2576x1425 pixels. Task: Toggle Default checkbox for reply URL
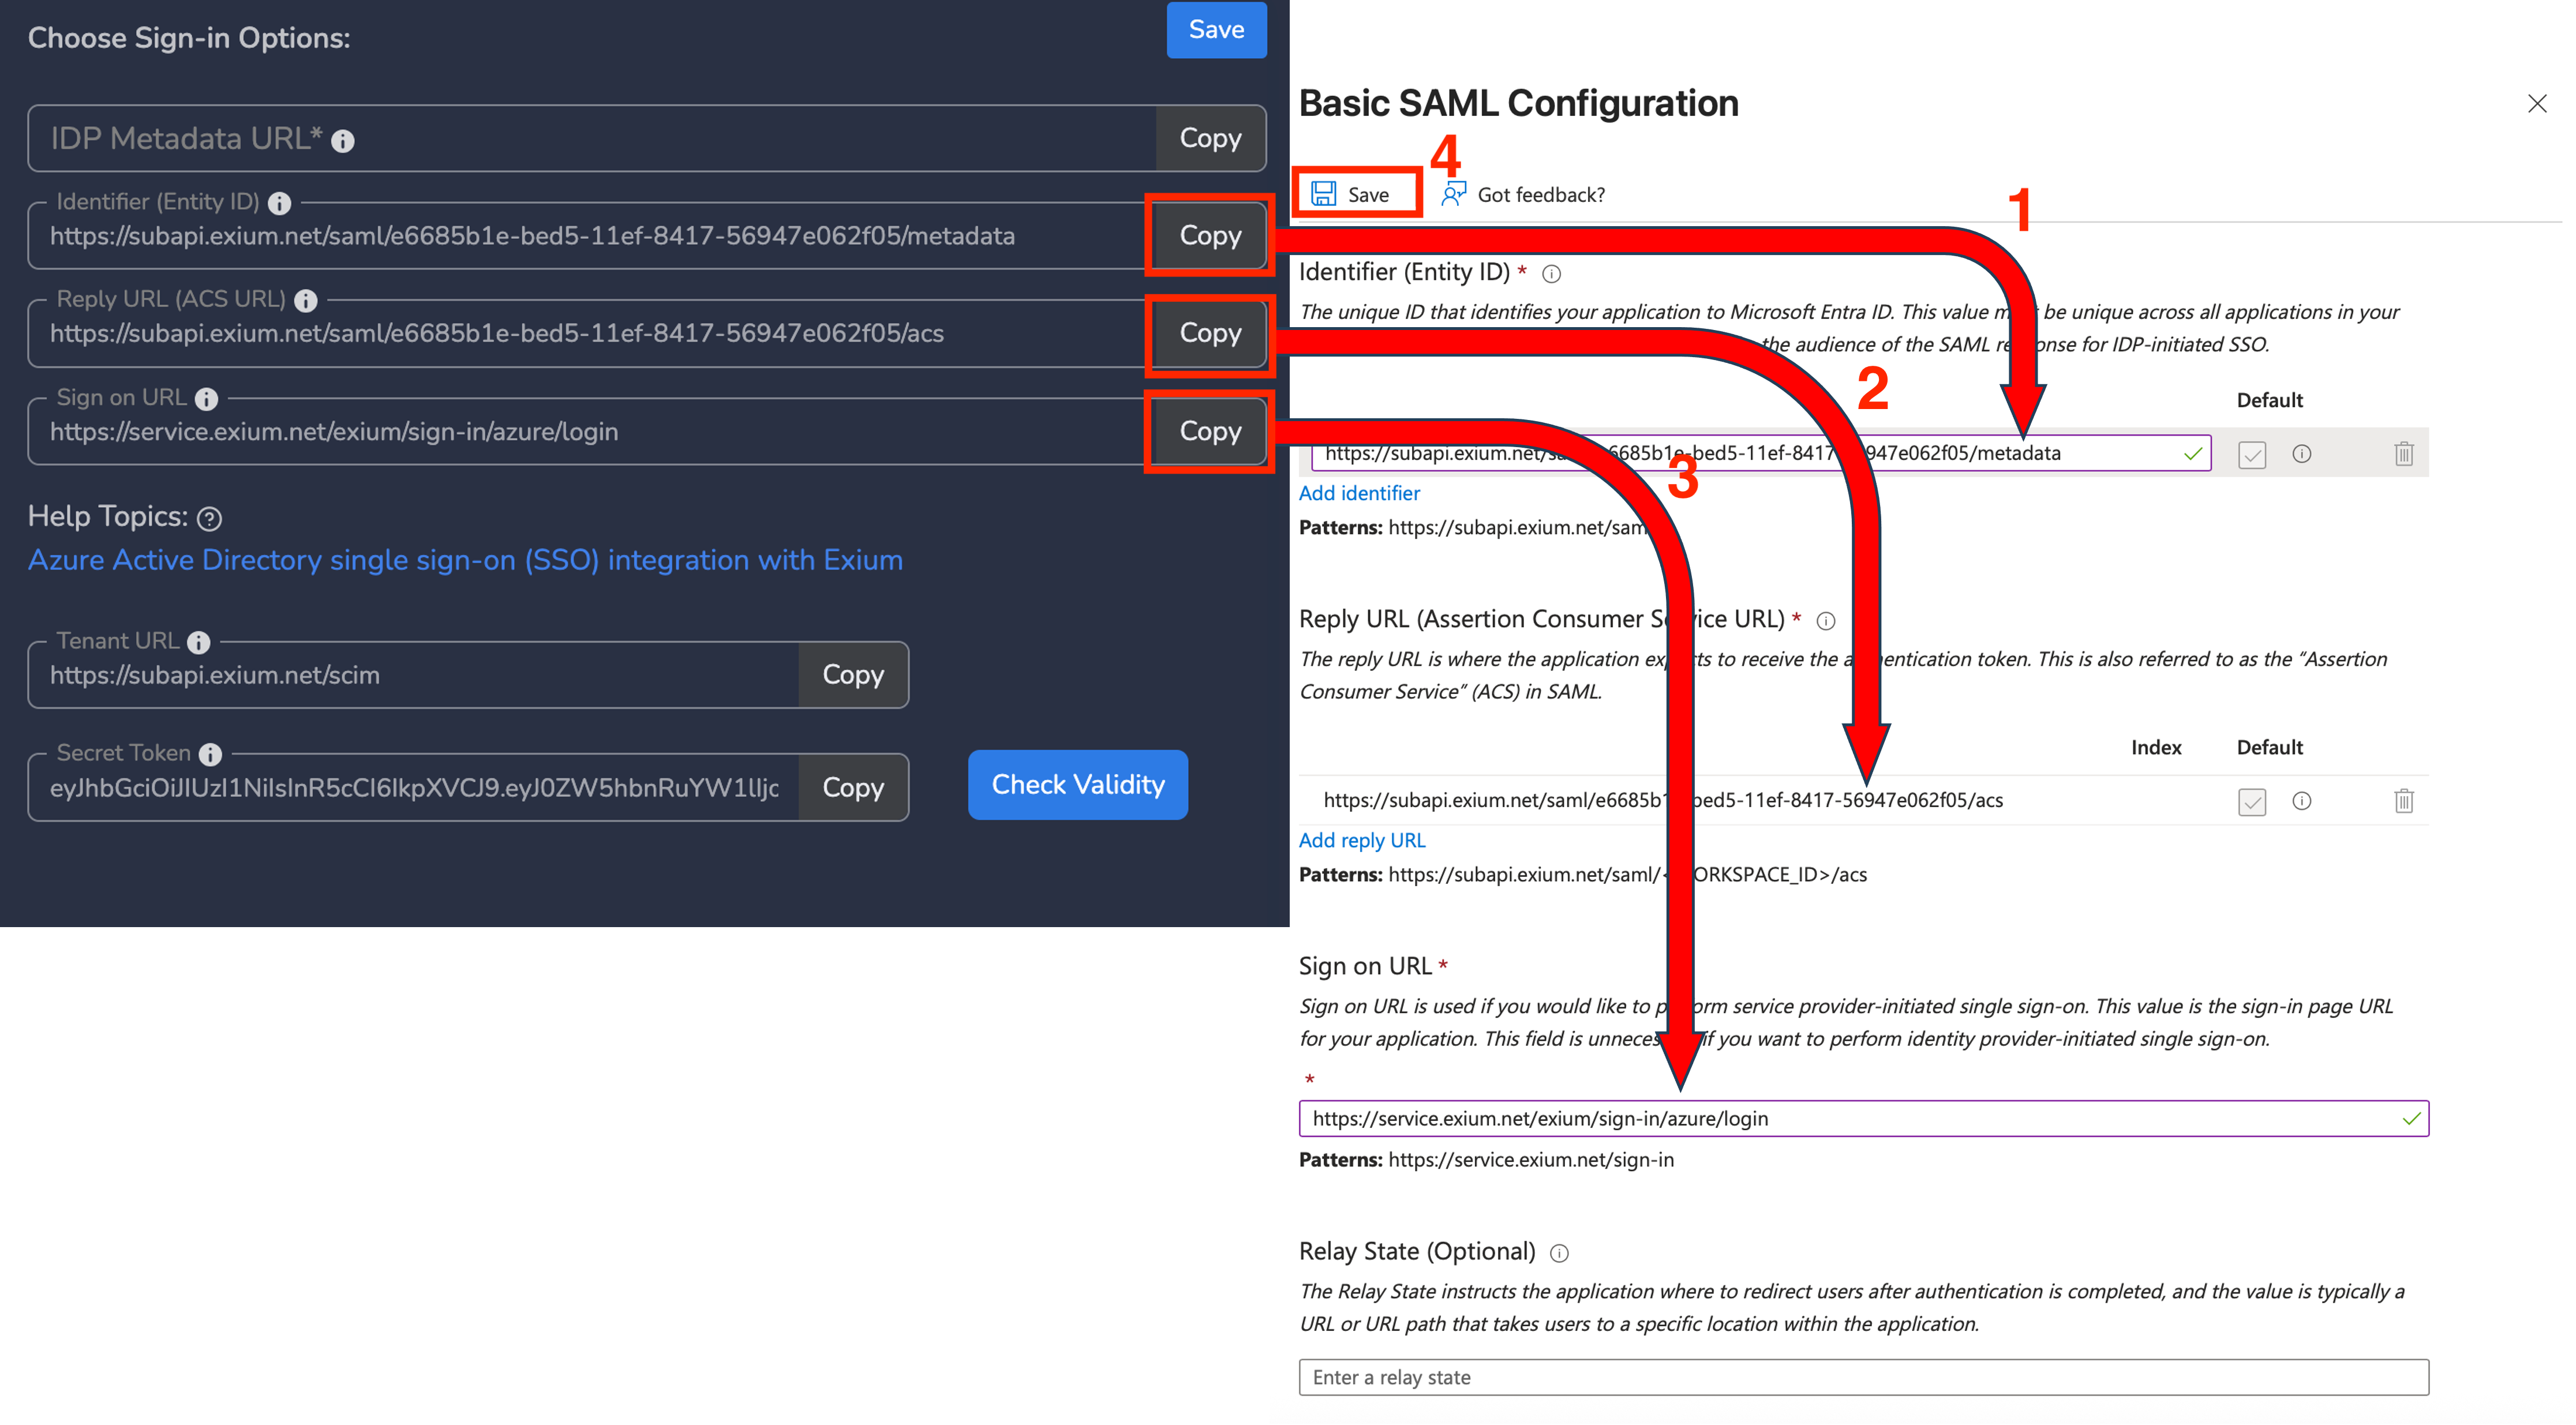click(2251, 802)
